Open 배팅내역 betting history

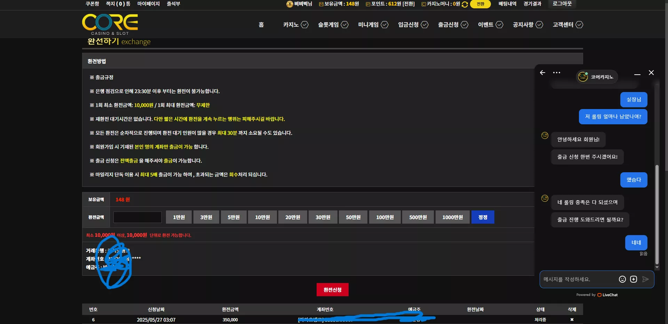tap(507, 4)
